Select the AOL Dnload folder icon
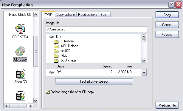Screen dimensions: 183x111 56,46
